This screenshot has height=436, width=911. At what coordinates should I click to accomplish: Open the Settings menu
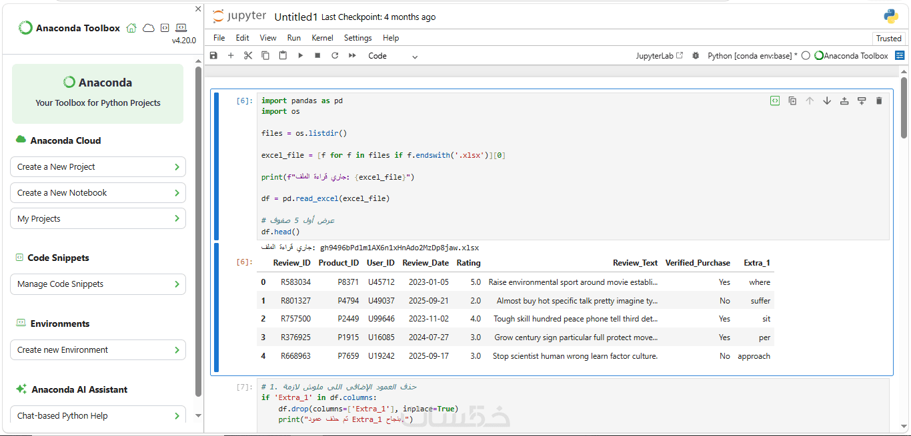[357, 38]
